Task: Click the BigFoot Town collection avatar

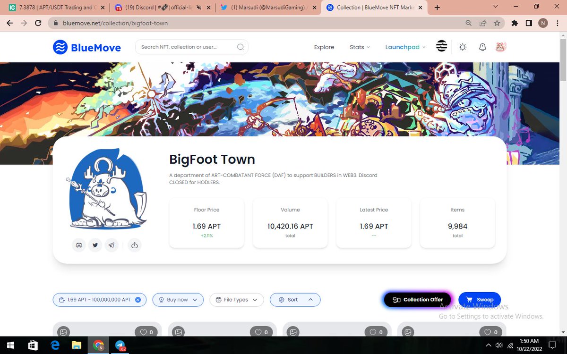Action: coord(107,189)
